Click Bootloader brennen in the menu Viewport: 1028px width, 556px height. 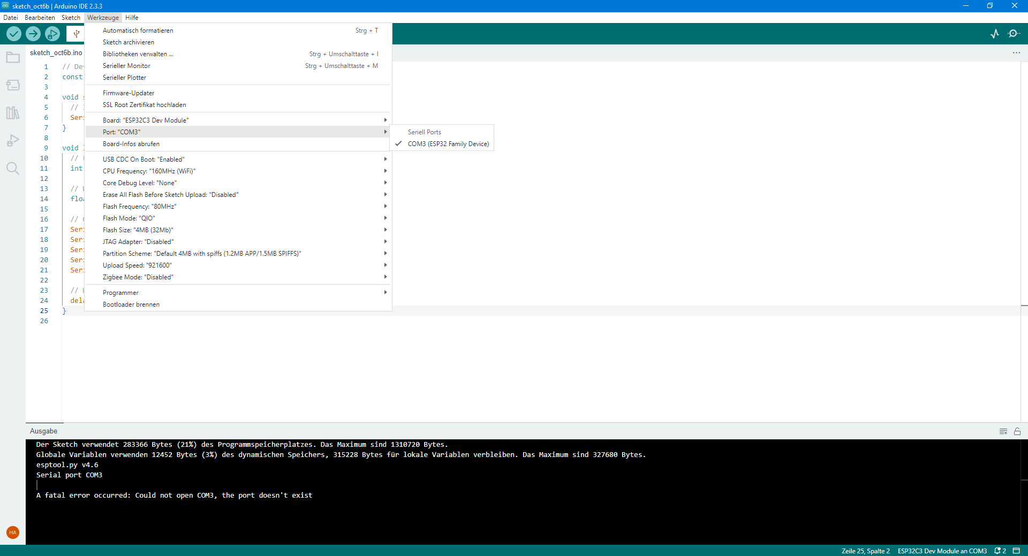131,304
